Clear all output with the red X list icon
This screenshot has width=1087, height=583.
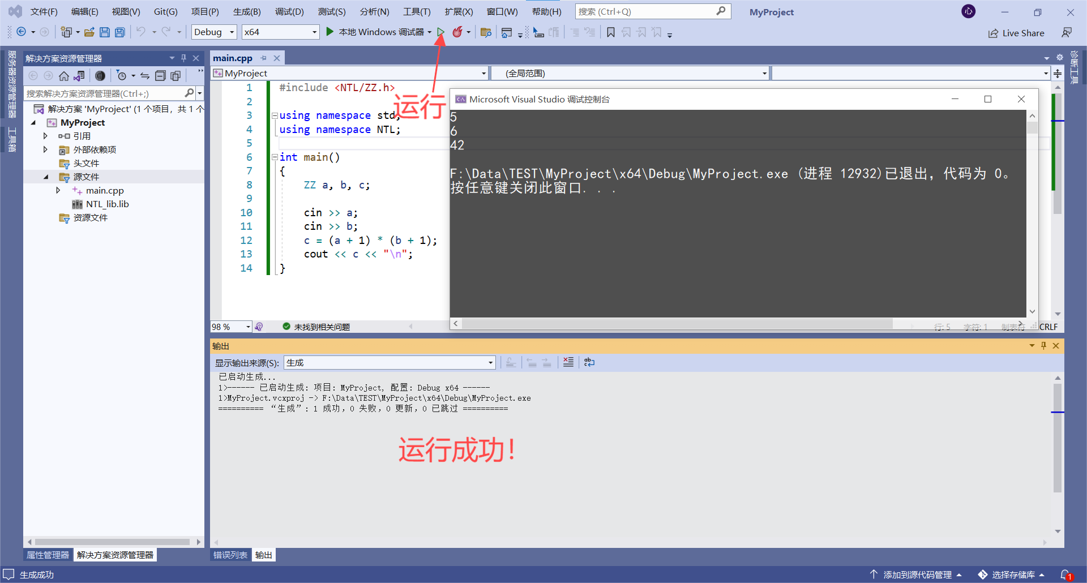pos(568,362)
